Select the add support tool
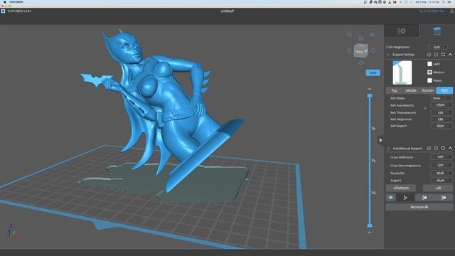This screenshot has height=256, width=455. click(405, 198)
